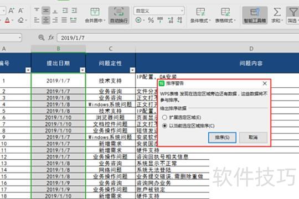
Task: Apply distributed alignment
Action: [74, 20]
